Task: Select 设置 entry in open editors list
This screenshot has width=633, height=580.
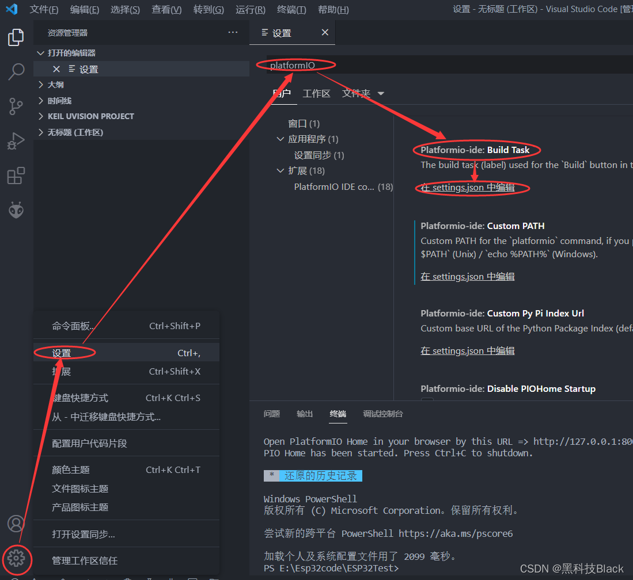Action: 141,69
